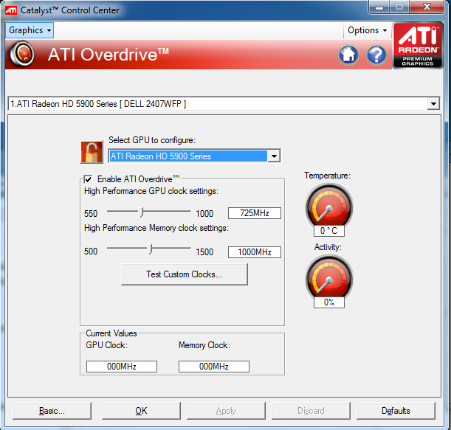
Task: Close the Catalyst Control Center window
Action: [427, 7]
